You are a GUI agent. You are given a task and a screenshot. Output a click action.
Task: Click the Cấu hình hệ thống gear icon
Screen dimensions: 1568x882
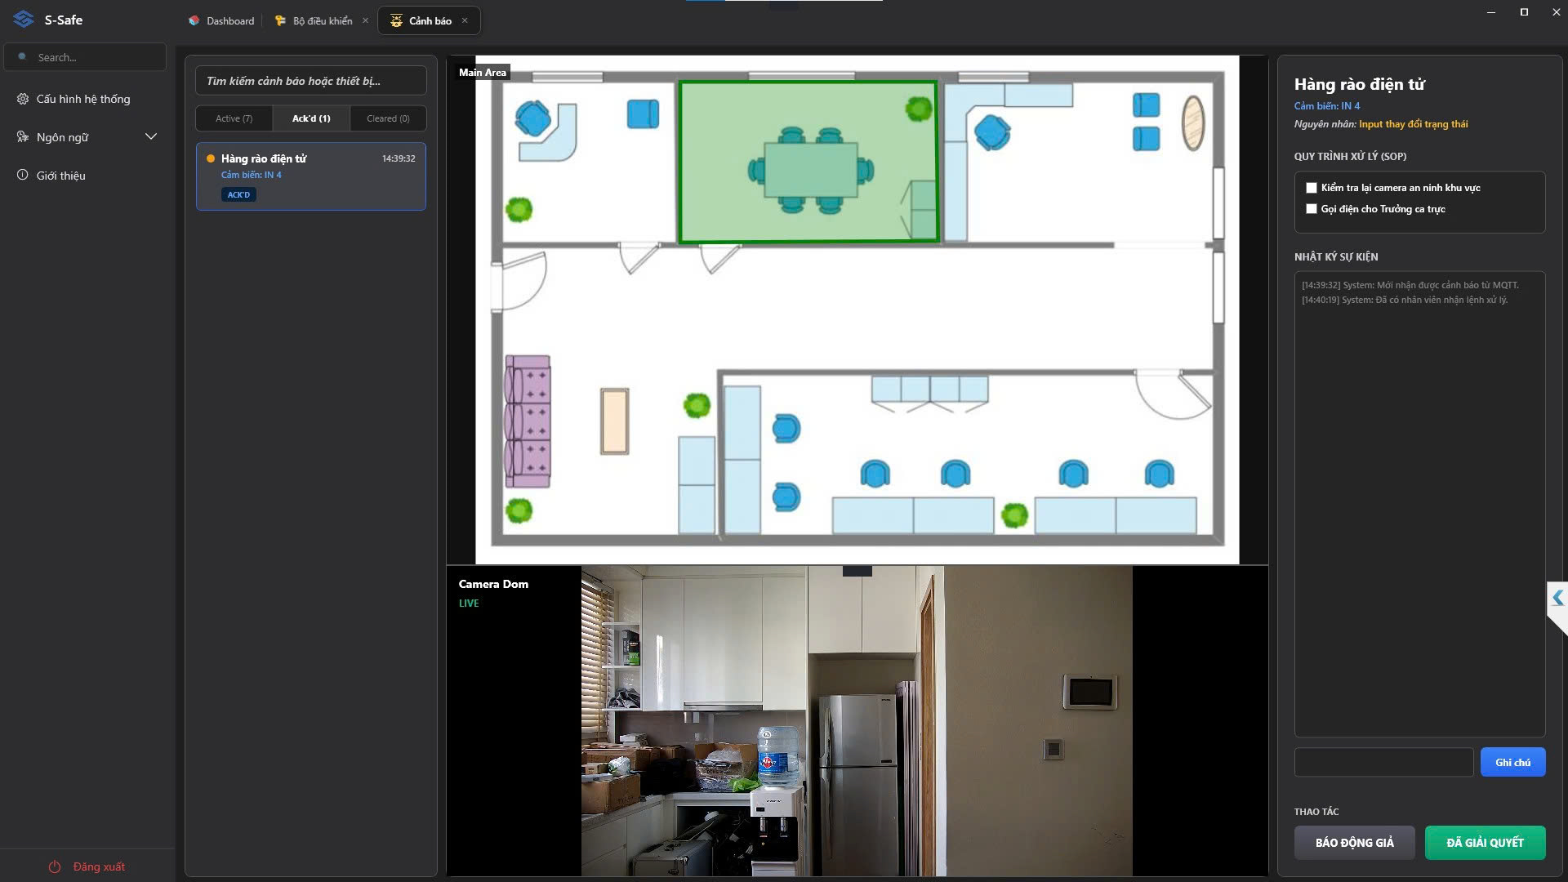23,99
